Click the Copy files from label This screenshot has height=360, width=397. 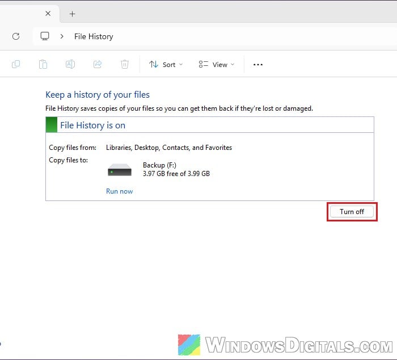point(73,148)
